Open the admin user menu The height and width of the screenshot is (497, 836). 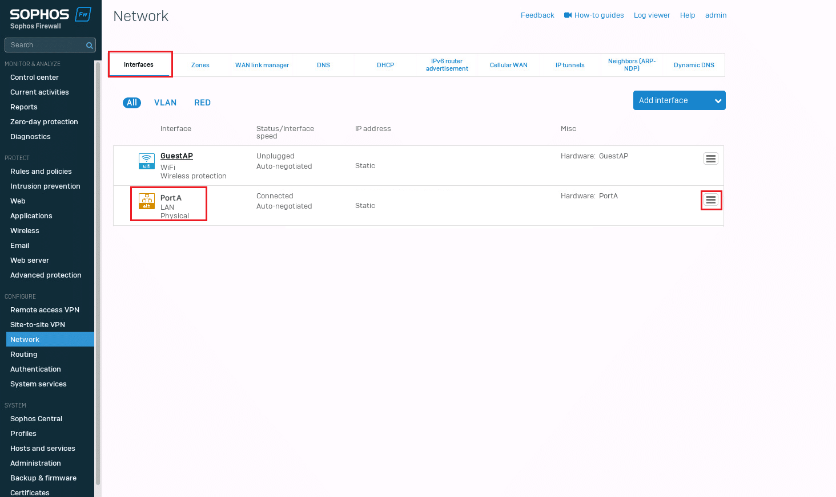click(716, 15)
